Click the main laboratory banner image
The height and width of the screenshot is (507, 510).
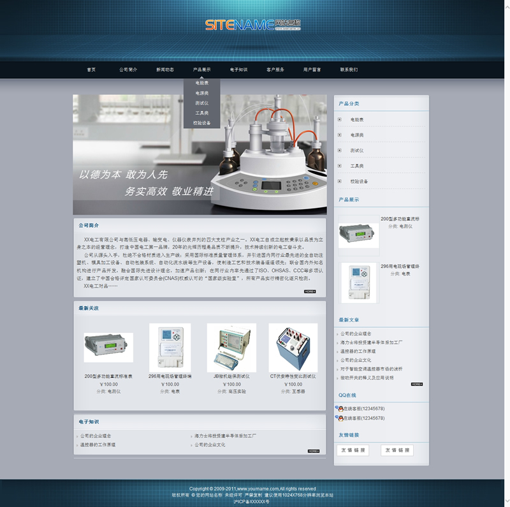click(x=200, y=155)
